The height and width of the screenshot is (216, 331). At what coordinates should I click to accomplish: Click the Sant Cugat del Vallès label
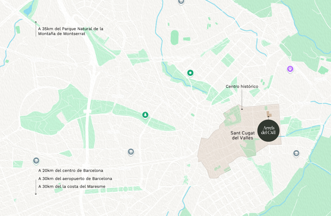(242, 135)
